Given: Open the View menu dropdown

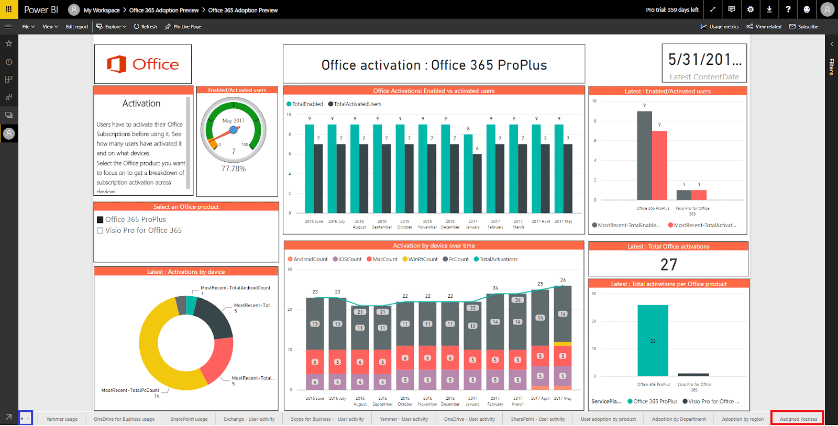Looking at the screenshot, I should 50,27.
